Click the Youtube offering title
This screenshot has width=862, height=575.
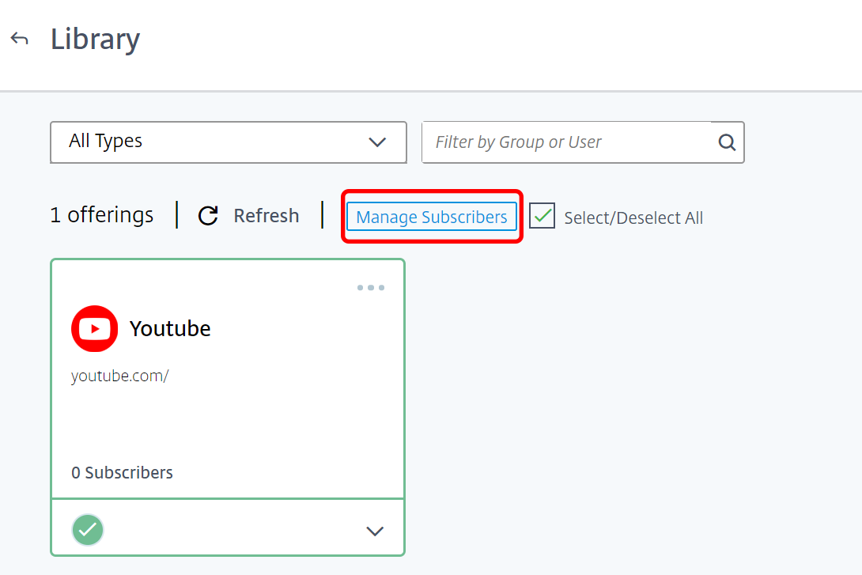click(170, 329)
